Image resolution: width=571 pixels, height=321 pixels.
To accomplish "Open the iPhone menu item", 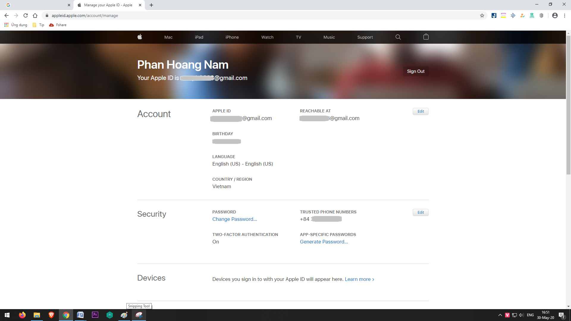I will [x=232, y=37].
